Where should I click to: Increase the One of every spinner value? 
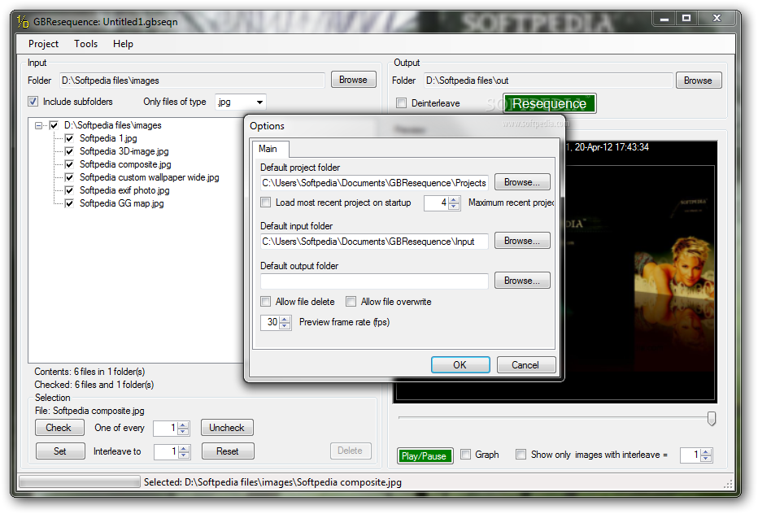click(183, 425)
